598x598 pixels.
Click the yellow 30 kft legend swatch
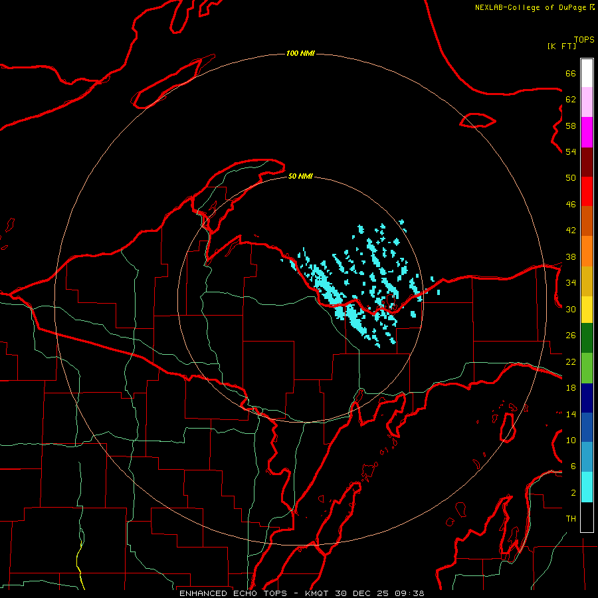click(587, 310)
